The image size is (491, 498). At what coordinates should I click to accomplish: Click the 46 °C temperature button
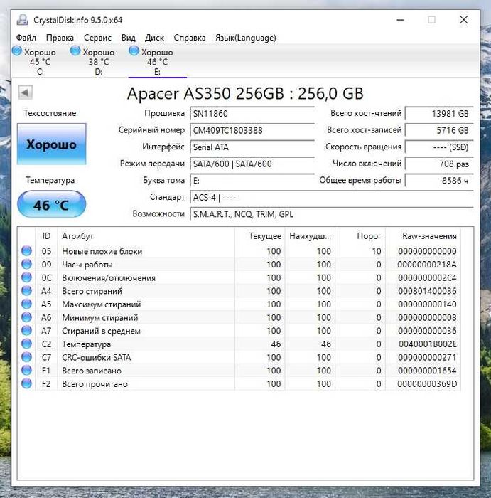tap(51, 204)
